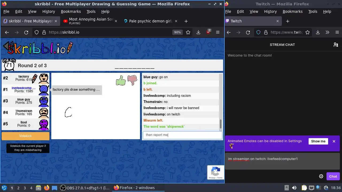Open the hamburger menu in skribbl Firefox window
342x192 pixels.
(218, 32)
